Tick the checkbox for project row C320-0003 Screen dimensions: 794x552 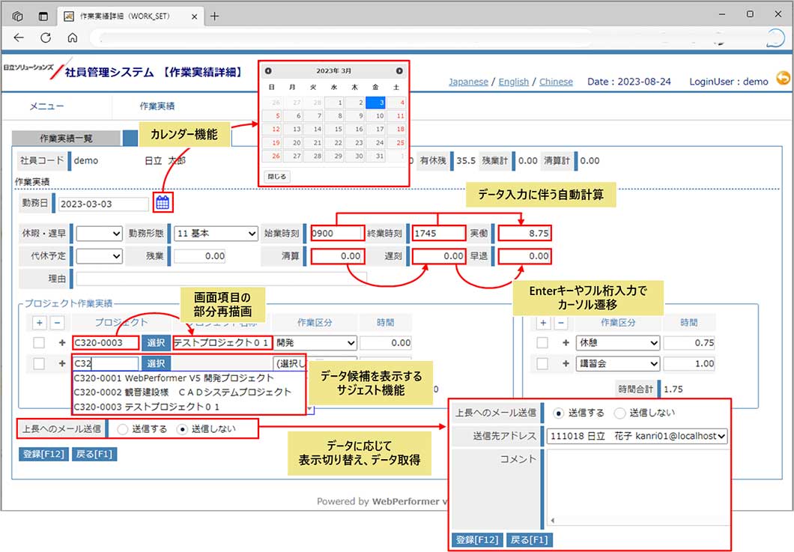click(x=40, y=342)
